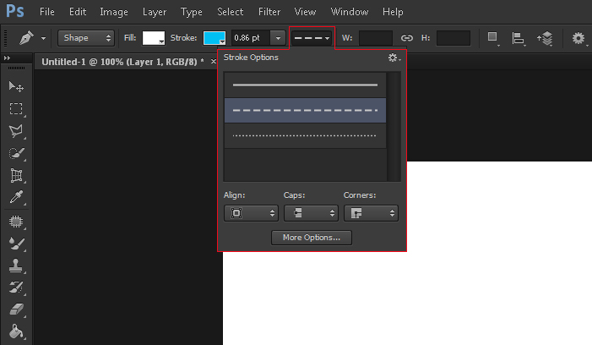Select the Move tool
This screenshot has height=345, width=592.
tap(16, 86)
